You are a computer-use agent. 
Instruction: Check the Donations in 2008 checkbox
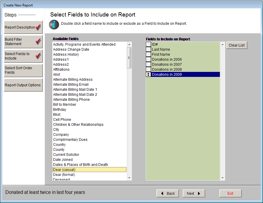148,69
